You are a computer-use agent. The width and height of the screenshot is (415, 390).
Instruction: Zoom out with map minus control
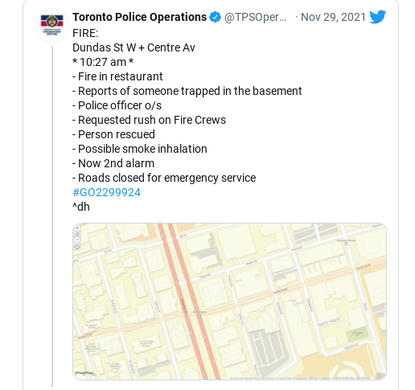coord(77,240)
